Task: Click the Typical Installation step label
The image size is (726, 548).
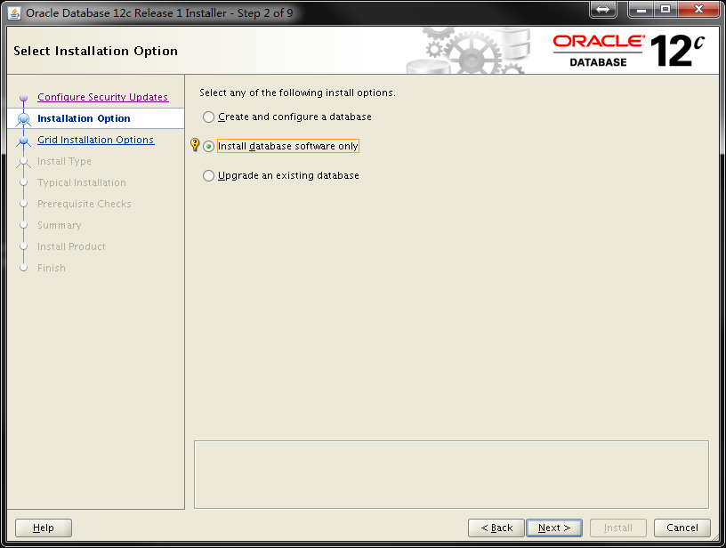Action: click(x=82, y=182)
